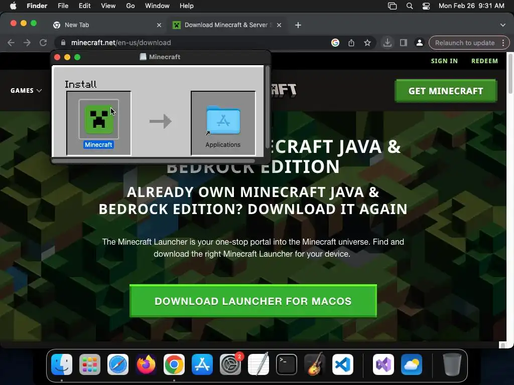The width and height of the screenshot is (514, 385).
Task: Launch Terminal from the Dock
Action: pyautogui.click(x=287, y=364)
